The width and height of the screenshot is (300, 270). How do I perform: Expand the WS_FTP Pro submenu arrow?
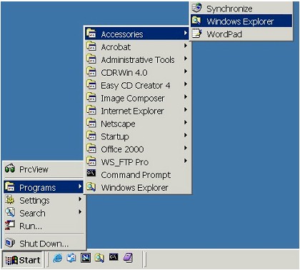[x=186, y=161]
